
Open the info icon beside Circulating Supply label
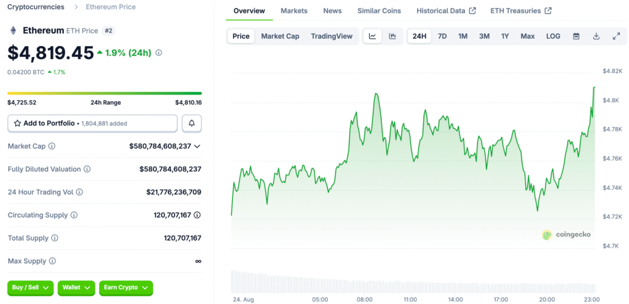click(74, 215)
